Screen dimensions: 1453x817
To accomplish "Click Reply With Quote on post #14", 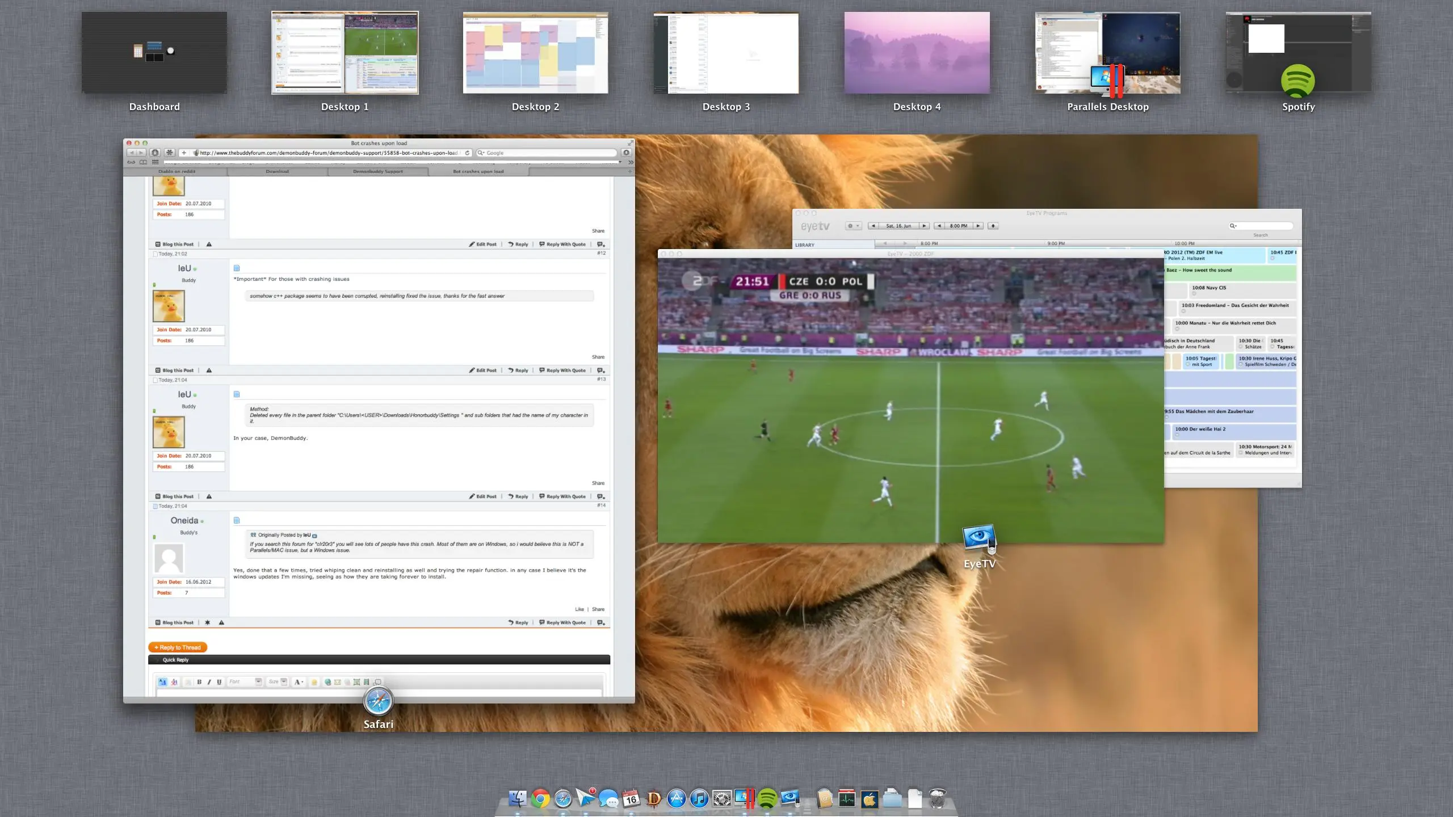I will (x=562, y=622).
